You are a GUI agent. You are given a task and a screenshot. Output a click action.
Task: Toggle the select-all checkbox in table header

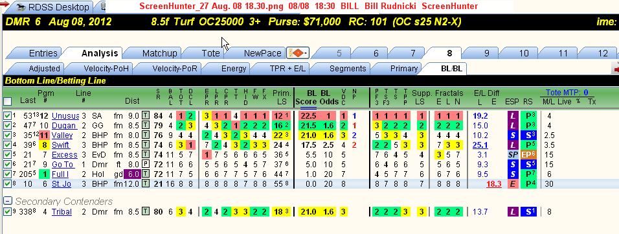pyautogui.click(x=7, y=102)
